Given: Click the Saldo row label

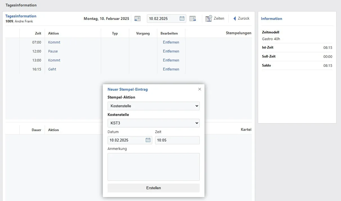Looking at the screenshot, I should pyautogui.click(x=267, y=65).
